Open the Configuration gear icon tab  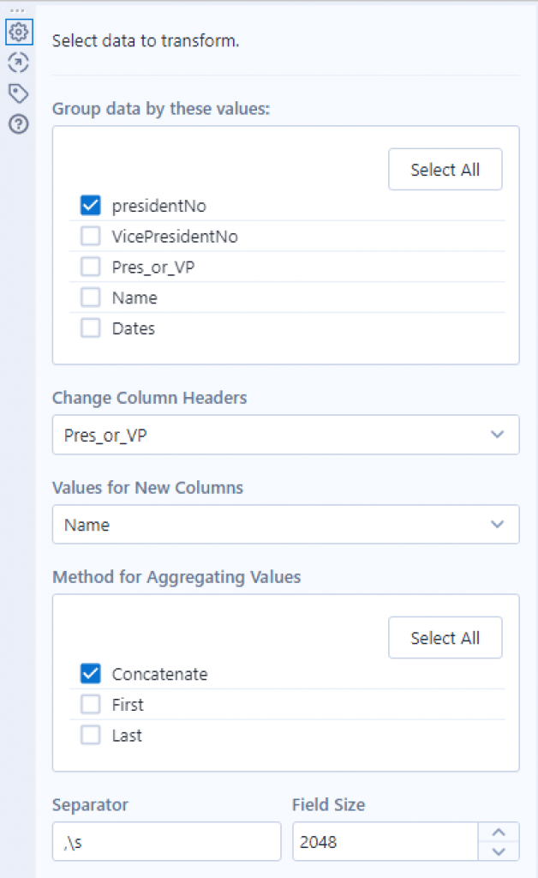click(x=18, y=33)
